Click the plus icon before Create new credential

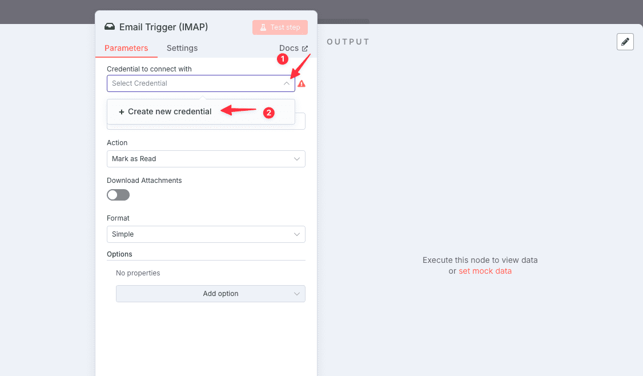(122, 112)
